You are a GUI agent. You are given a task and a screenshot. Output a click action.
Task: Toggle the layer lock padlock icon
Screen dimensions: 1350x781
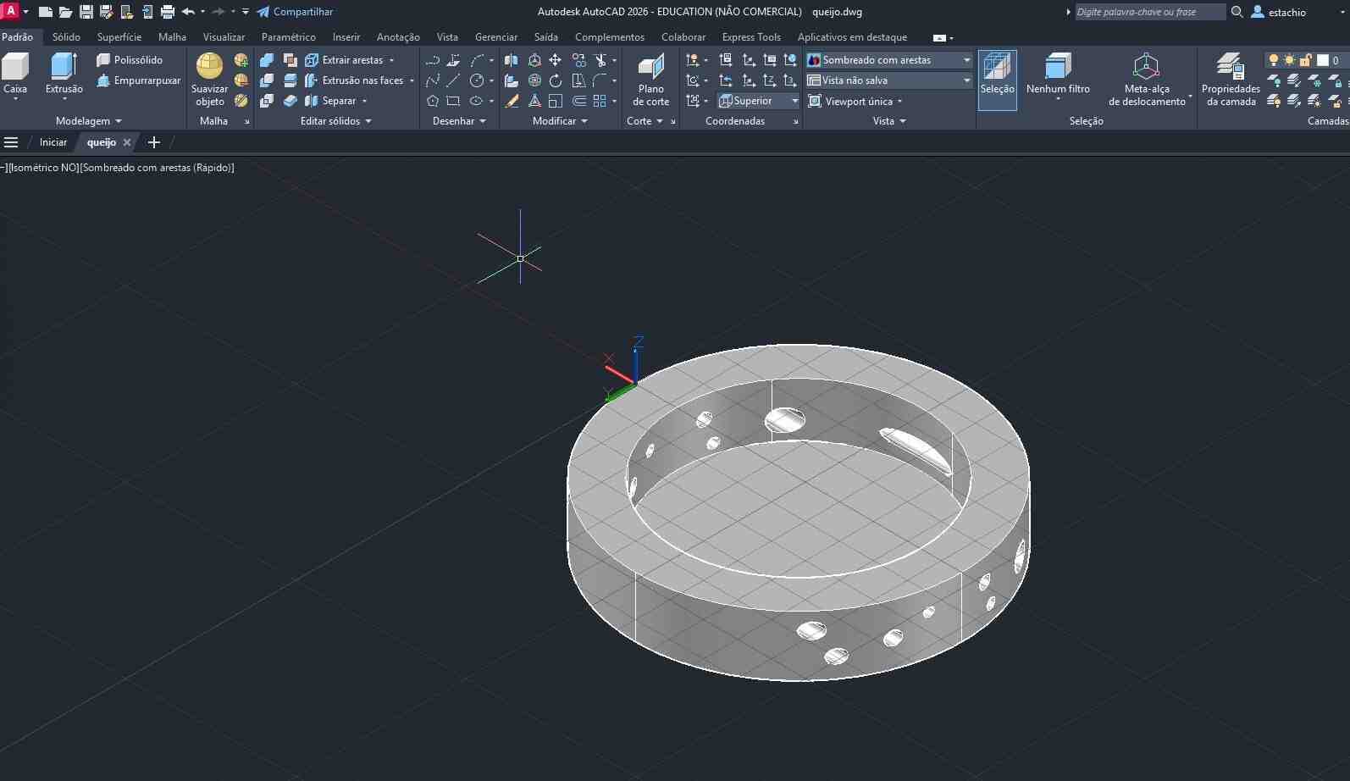point(1305,60)
